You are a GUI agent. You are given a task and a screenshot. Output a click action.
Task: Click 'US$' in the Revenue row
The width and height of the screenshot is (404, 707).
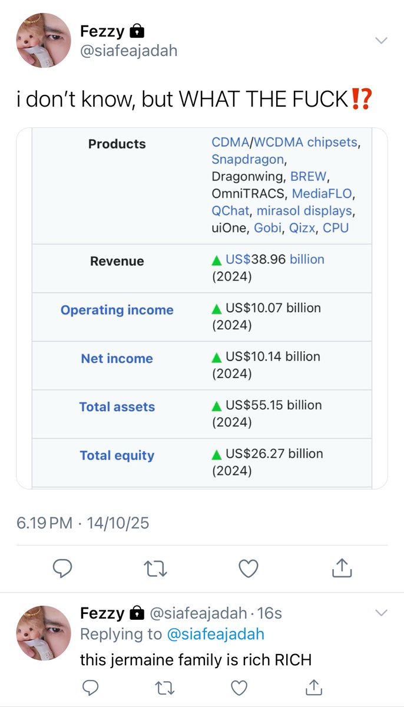click(239, 259)
